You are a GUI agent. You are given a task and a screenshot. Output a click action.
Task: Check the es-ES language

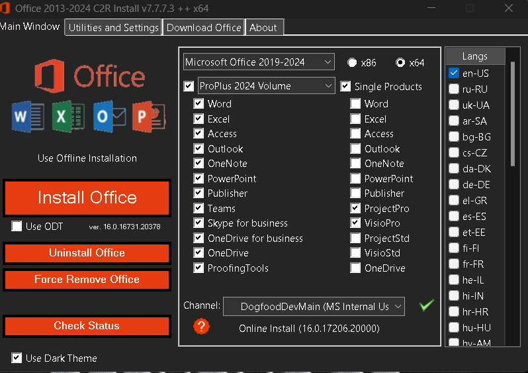click(x=454, y=216)
